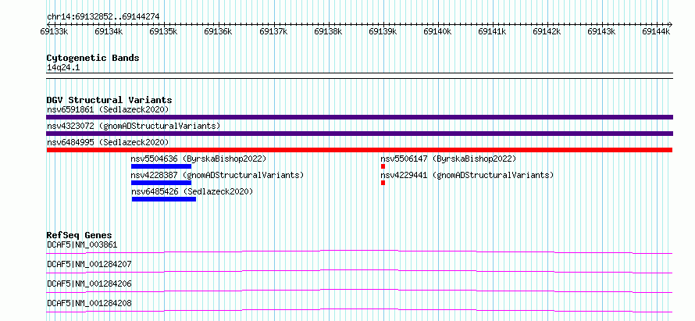Screen dimensions: 695x321
Task: Select the Cytogenetic Bands track title
Action: (93, 58)
